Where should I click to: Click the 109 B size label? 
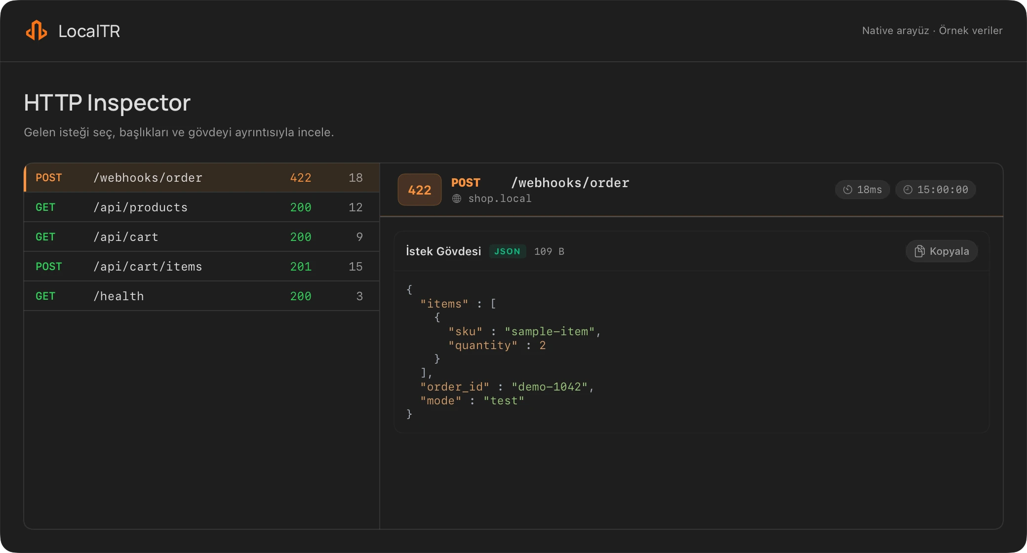[x=549, y=251]
